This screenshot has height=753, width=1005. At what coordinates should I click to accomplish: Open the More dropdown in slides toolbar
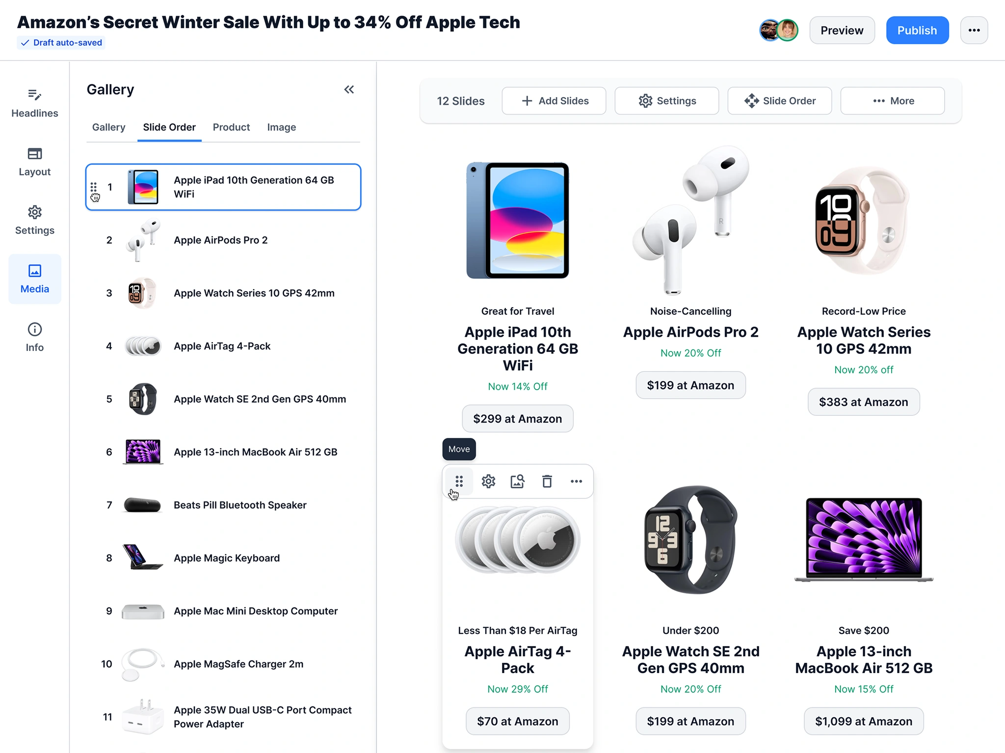click(893, 101)
